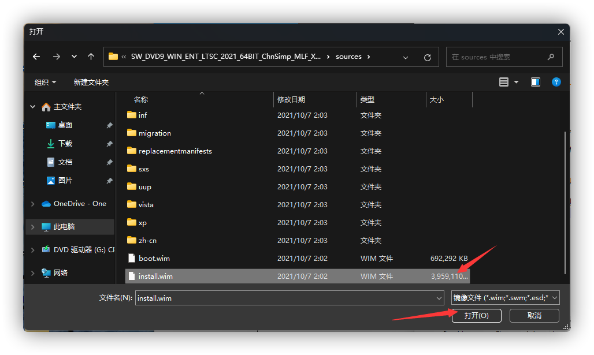Screen dimensions: 594x355
Task: Open the file type filter dropdown
Action: (505, 297)
